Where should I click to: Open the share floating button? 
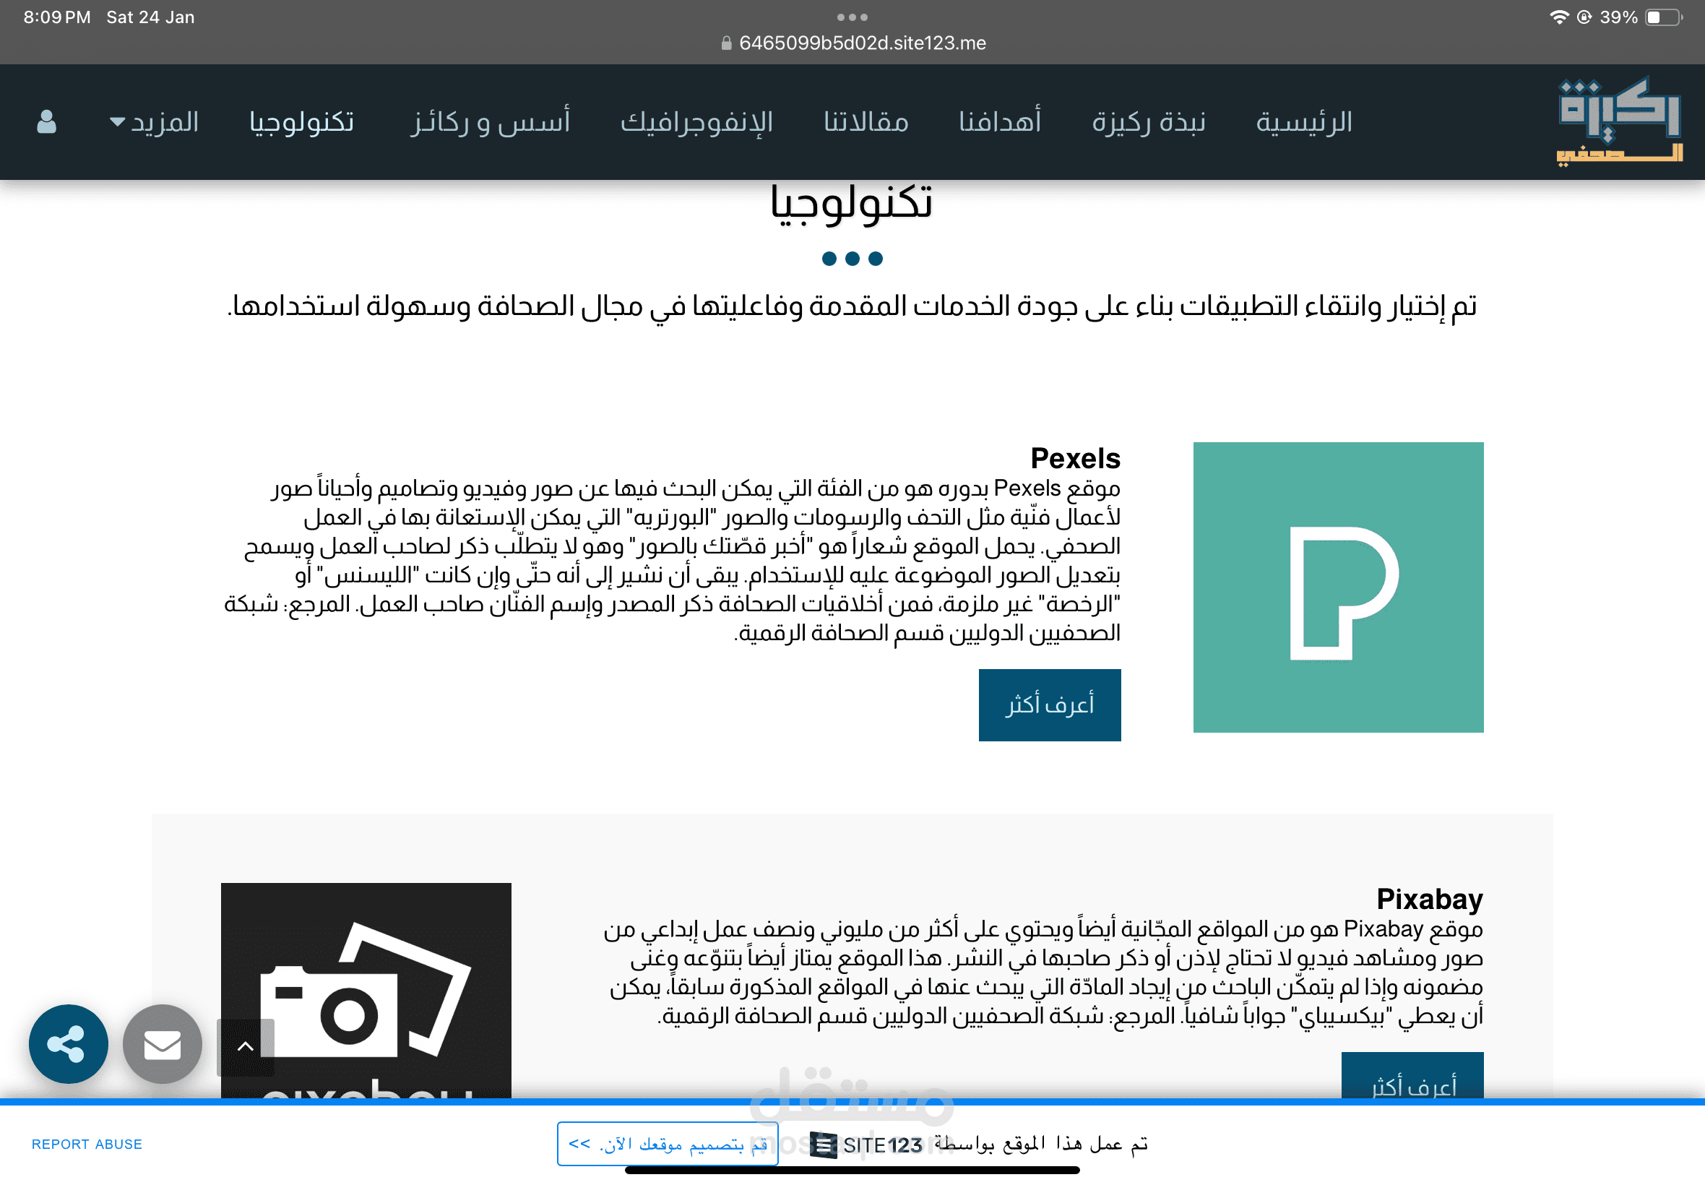click(x=69, y=1044)
